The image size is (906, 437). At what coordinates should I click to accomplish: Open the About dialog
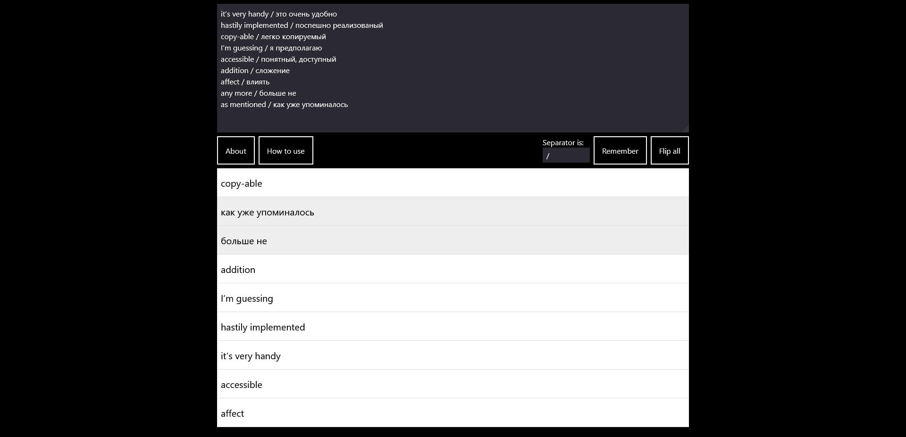tap(235, 150)
